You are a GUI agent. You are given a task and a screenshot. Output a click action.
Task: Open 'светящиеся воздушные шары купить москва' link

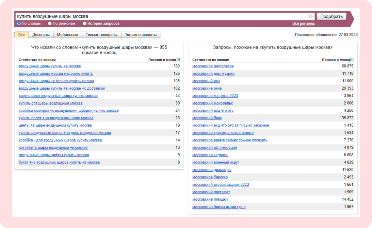click(x=58, y=96)
